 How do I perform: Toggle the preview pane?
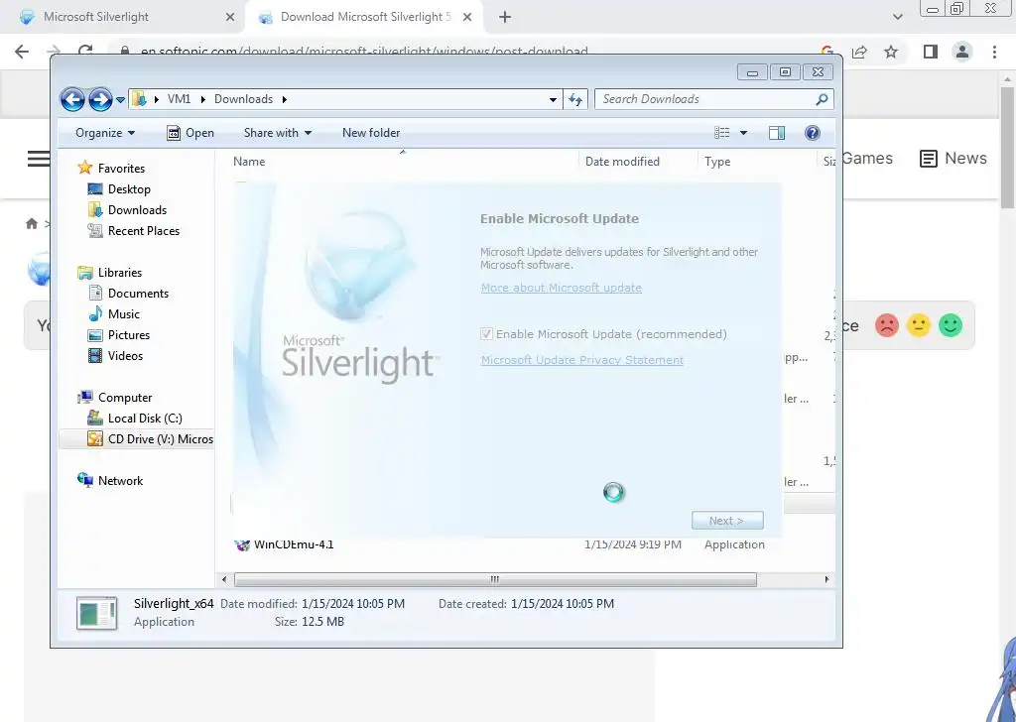click(777, 133)
